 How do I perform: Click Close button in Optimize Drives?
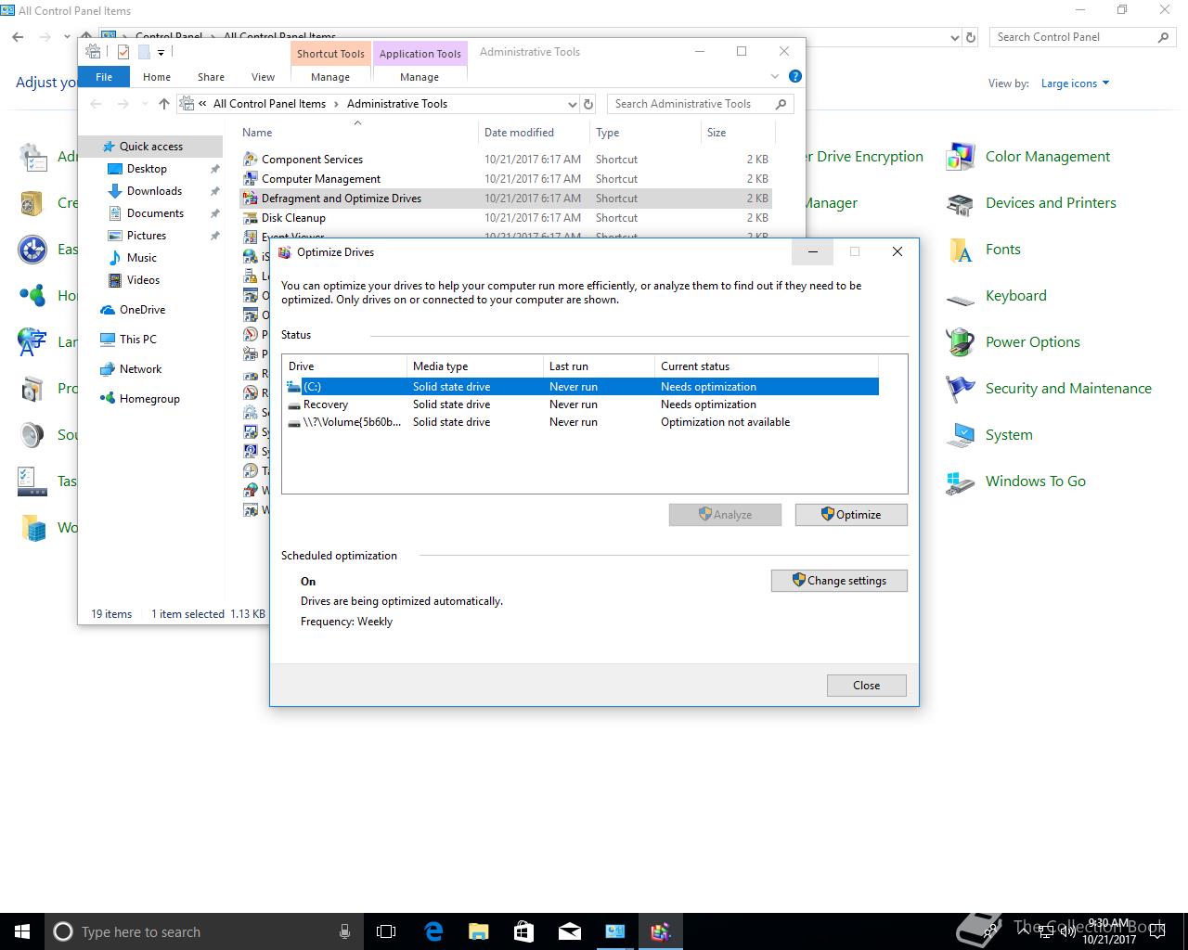coord(867,686)
